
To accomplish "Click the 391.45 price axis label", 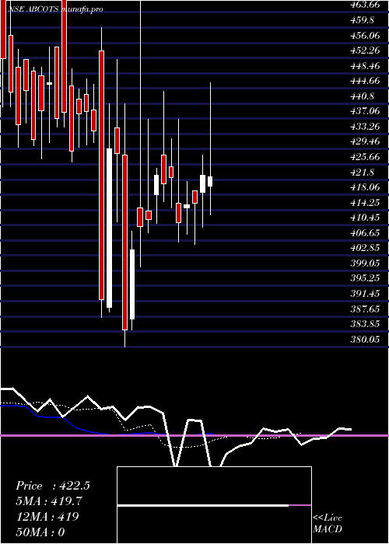I will pyautogui.click(x=365, y=295).
